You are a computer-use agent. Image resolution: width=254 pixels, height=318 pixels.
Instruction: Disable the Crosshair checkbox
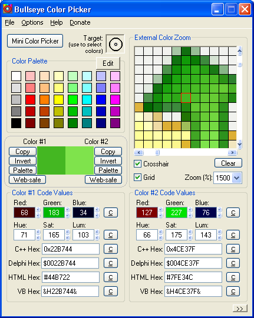(x=137, y=163)
